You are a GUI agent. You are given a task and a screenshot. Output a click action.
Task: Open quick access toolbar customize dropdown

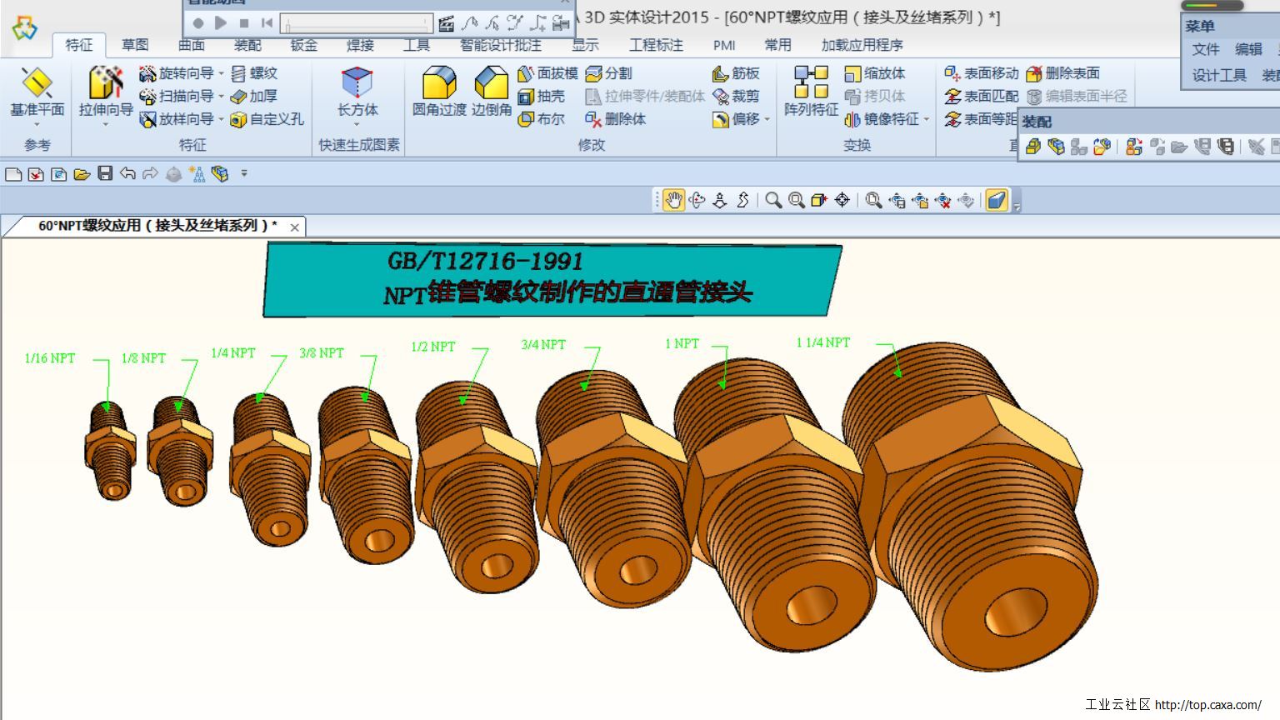click(x=244, y=173)
